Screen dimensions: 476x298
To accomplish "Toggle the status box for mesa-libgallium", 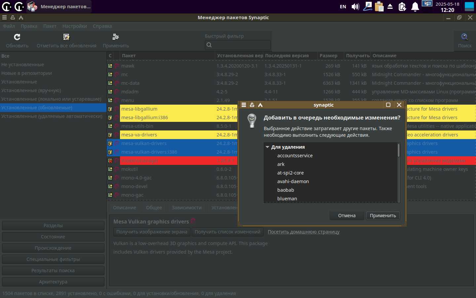I will coord(110,109).
